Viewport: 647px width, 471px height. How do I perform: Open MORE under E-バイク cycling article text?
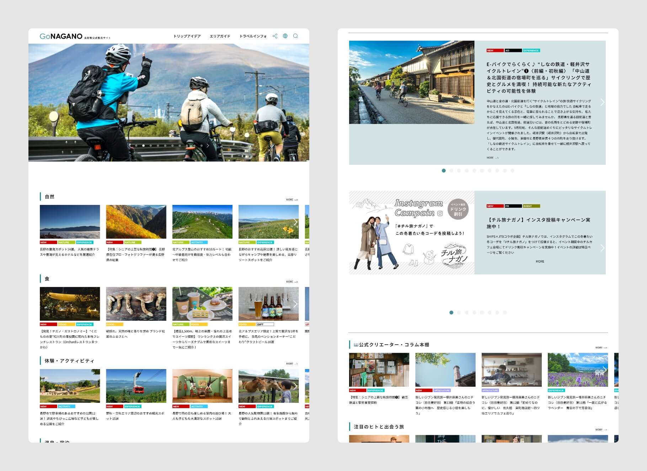(492, 158)
